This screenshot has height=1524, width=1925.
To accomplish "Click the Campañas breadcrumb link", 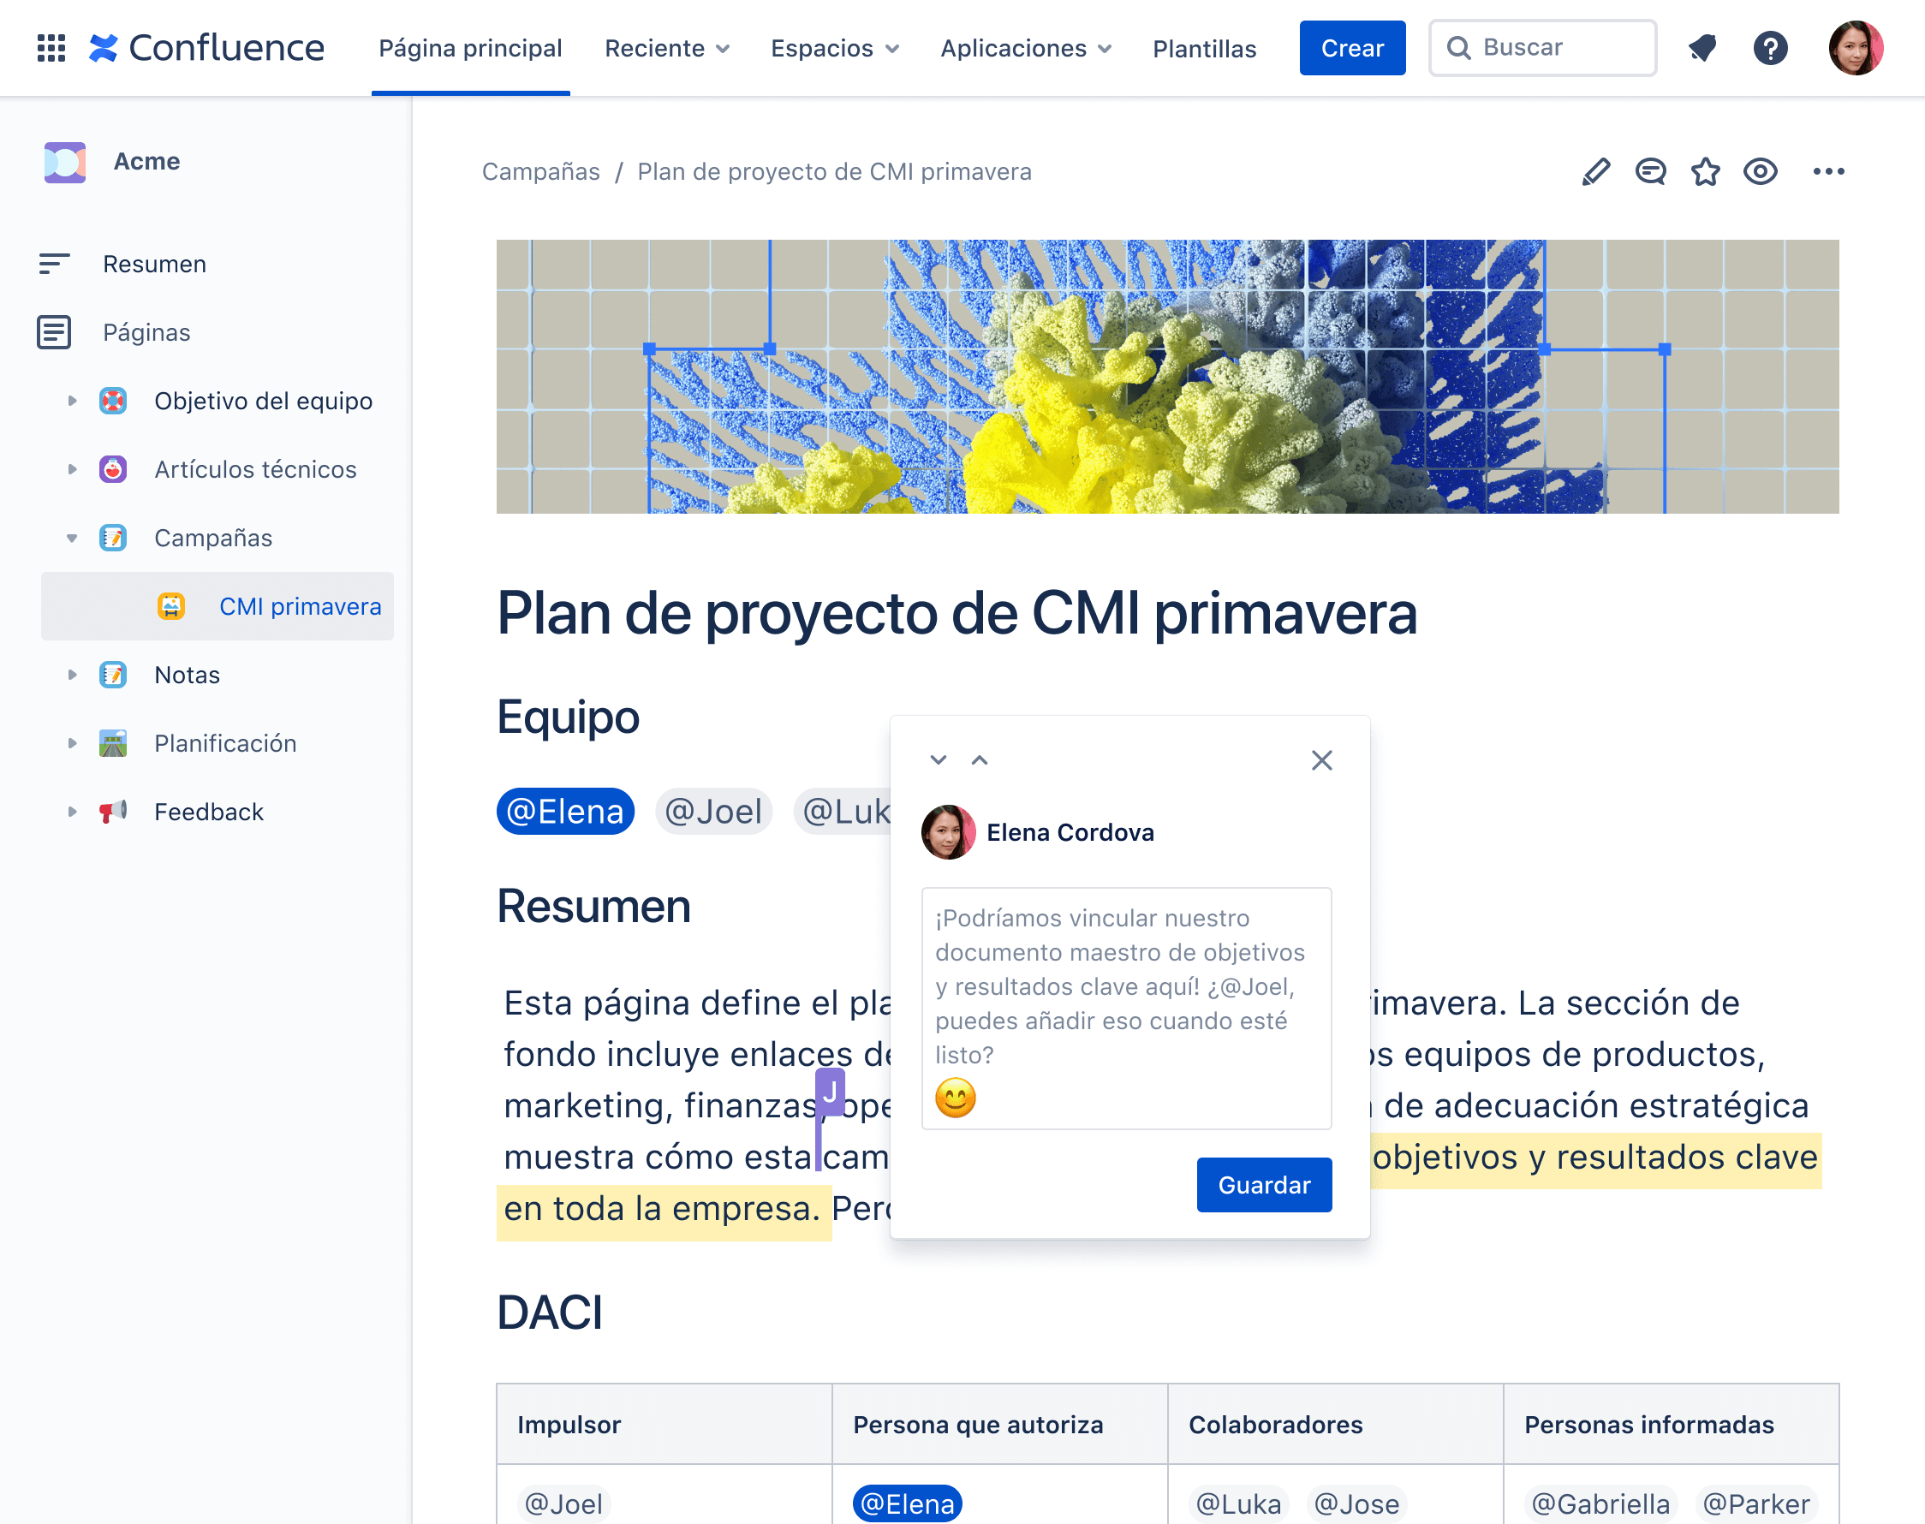I will click(541, 171).
